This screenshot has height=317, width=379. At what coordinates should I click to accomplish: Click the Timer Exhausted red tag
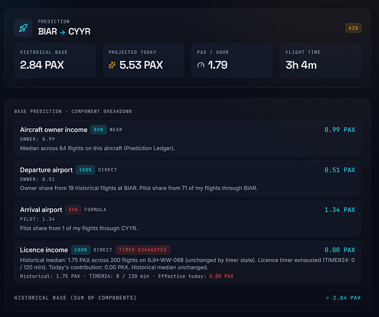pyautogui.click(x=143, y=250)
